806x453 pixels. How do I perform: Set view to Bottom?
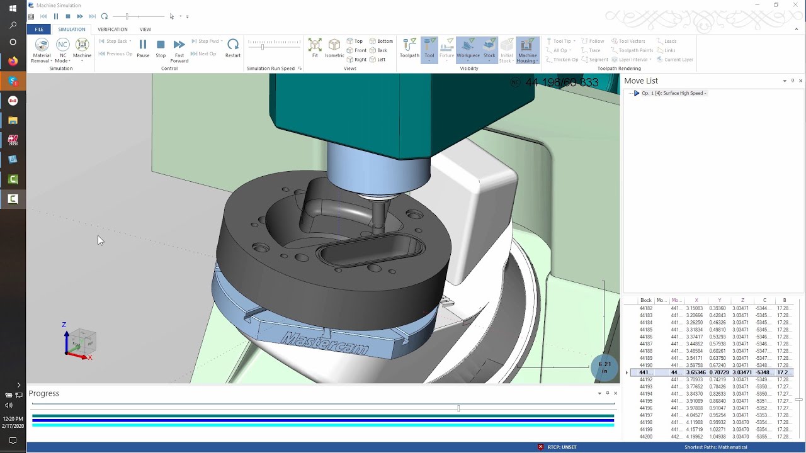[381, 41]
